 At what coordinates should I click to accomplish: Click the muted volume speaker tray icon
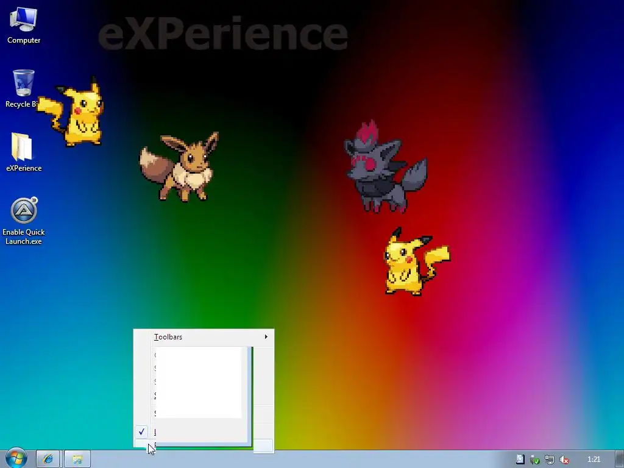tap(564, 459)
